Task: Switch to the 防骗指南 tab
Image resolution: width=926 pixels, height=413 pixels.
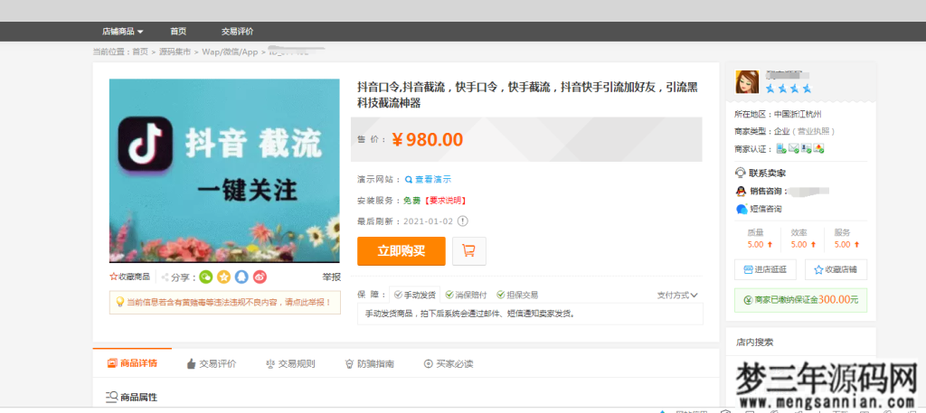Action: (x=370, y=364)
